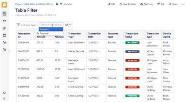Click PROCESSED status badge for 539084864

132,43
